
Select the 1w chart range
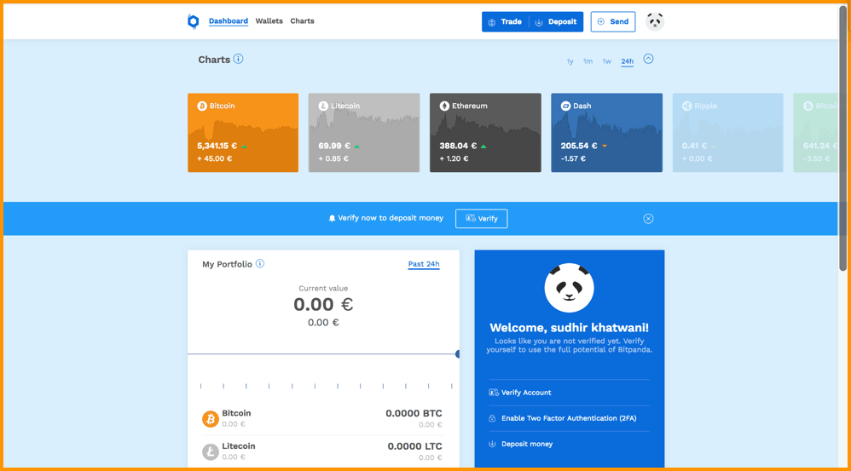click(x=607, y=62)
